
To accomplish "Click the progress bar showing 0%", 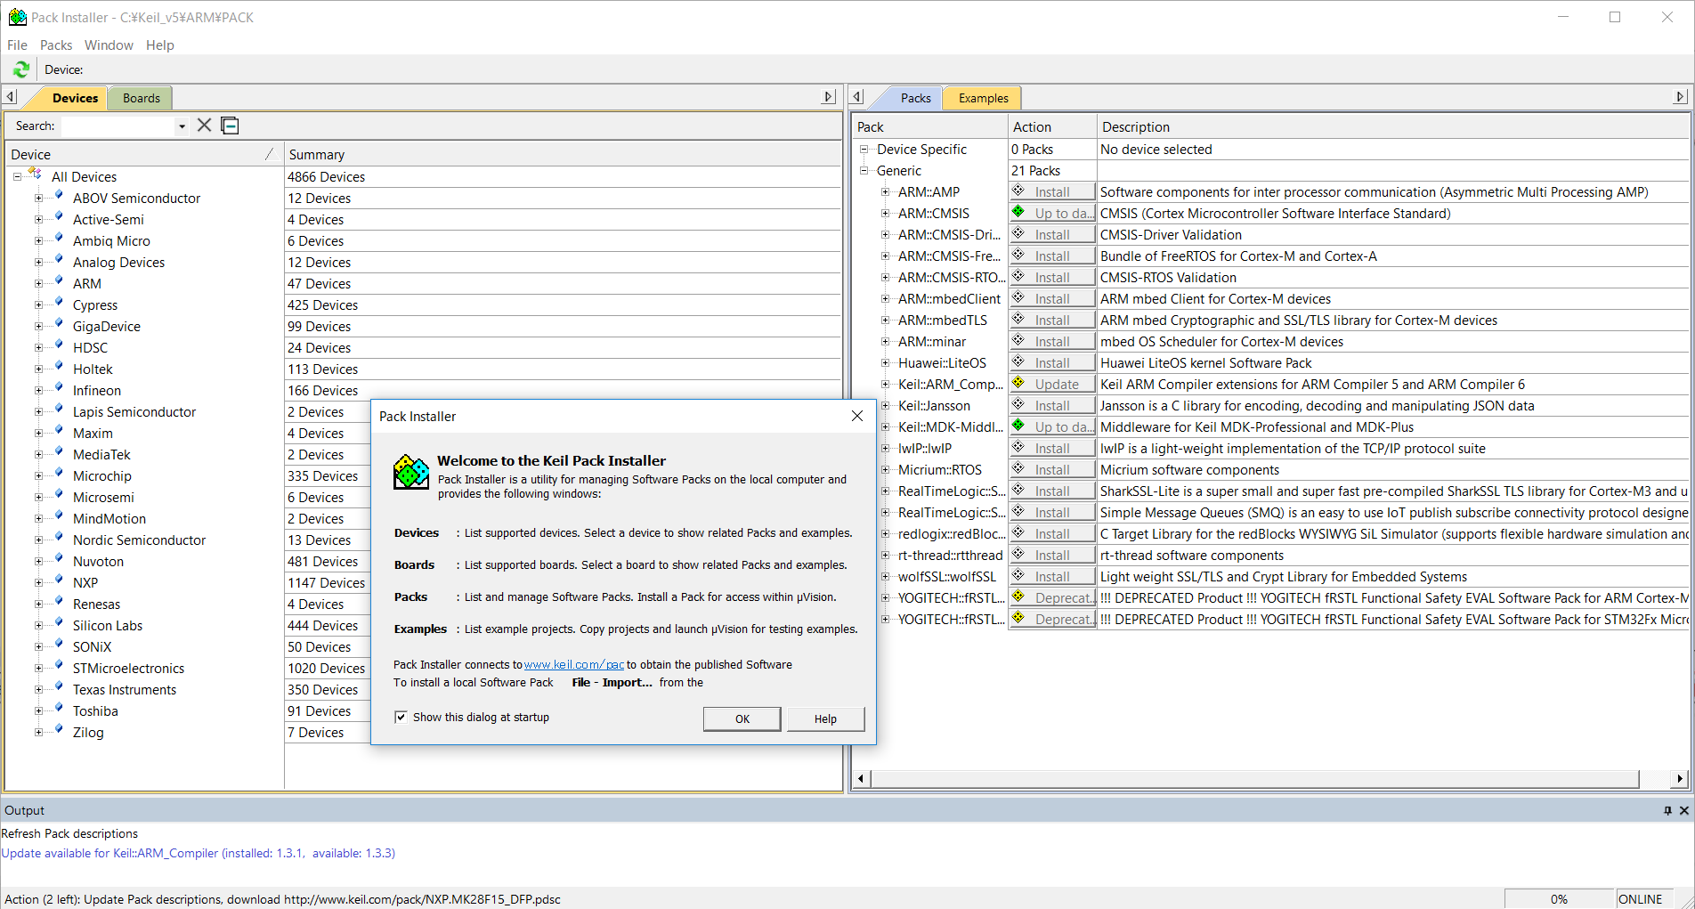I will pyautogui.click(x=1559, y=898).
